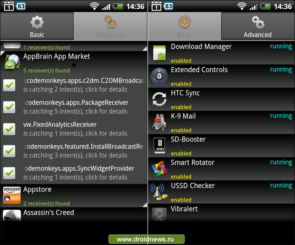Screen dimensions: 295x245
Task: Uncheck the SyncWidgetProvider checkbox
Action: 9,173
